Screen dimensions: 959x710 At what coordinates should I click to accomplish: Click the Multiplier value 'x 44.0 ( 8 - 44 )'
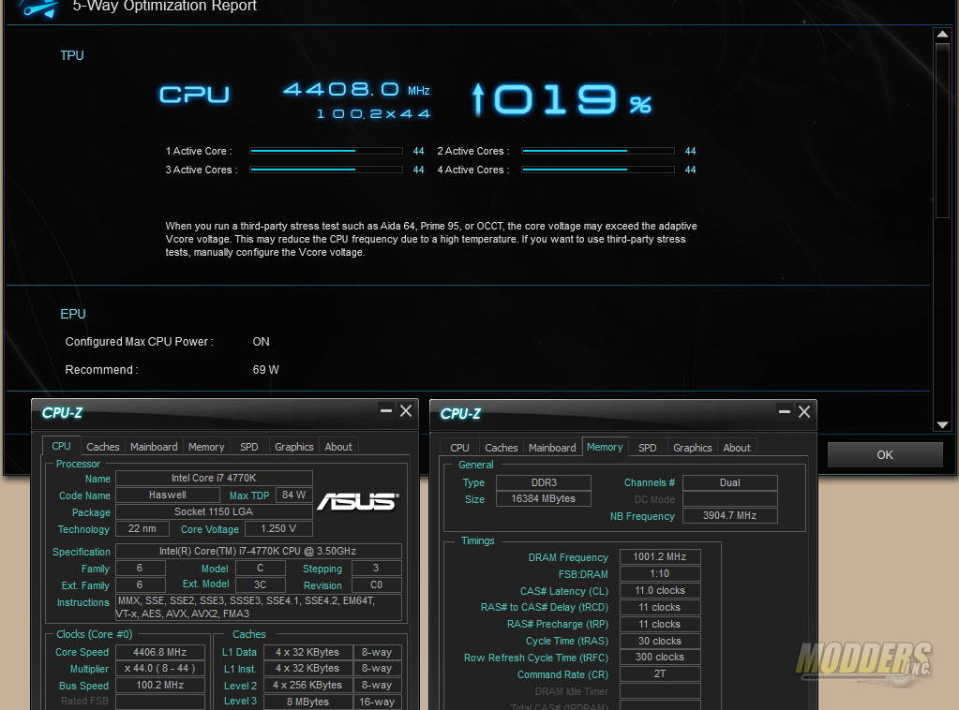point(159,669)
